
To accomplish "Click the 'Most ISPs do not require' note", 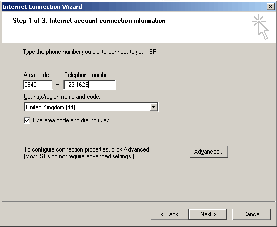I will [x=79, y=156].
